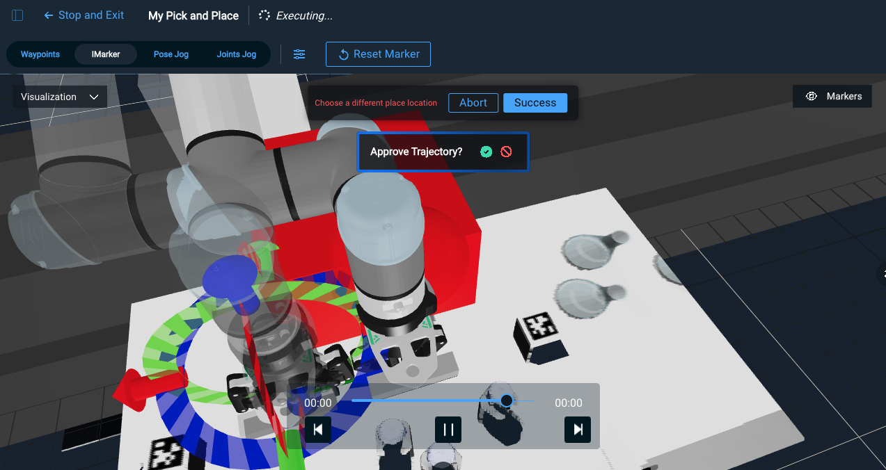
Task: Click Stop and Exit link
Action: coord(84,15)
